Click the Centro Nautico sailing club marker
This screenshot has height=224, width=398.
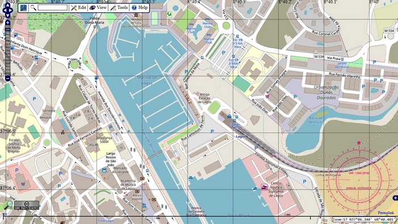tap(264, 187)
